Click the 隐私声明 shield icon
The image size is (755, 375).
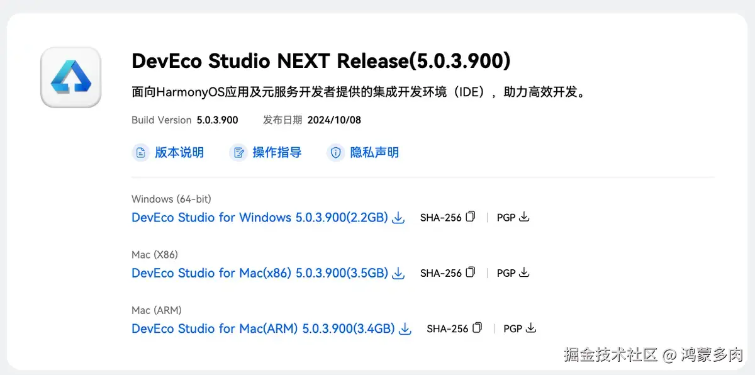[x=336, y=152]
